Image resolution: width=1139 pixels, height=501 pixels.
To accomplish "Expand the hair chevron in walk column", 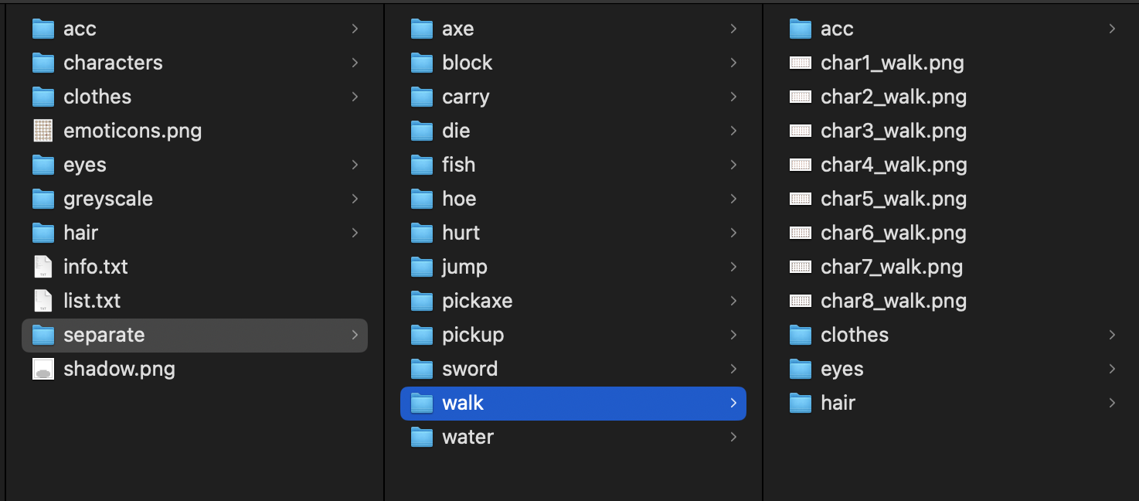I will [x=1112, y=403].
